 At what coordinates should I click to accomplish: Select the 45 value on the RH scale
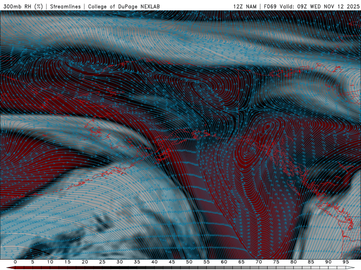[x=172, y=262]
